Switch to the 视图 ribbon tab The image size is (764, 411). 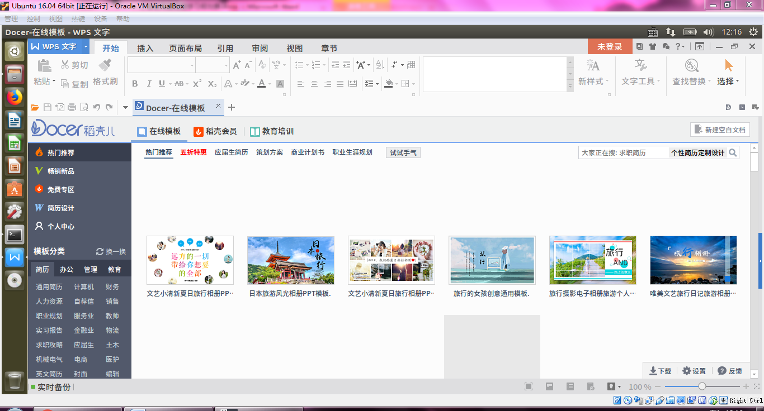click(295, 48)
